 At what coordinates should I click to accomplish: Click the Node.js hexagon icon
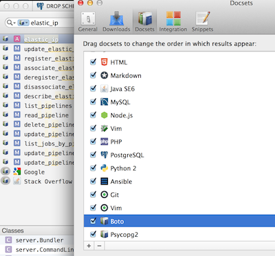tap(104, 115)
